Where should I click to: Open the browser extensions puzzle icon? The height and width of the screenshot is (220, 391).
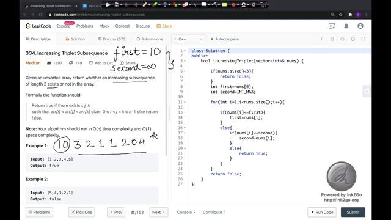[350, 15]
